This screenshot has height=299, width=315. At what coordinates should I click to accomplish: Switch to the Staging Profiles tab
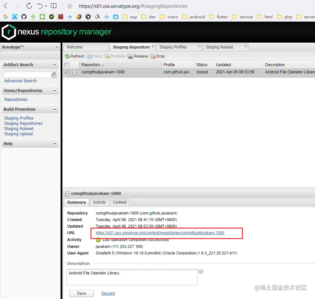(x=173, y=47)
